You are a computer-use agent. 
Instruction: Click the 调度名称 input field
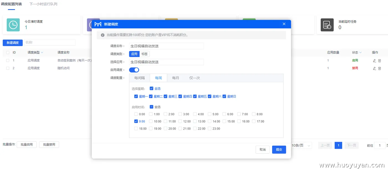[167, 46]
